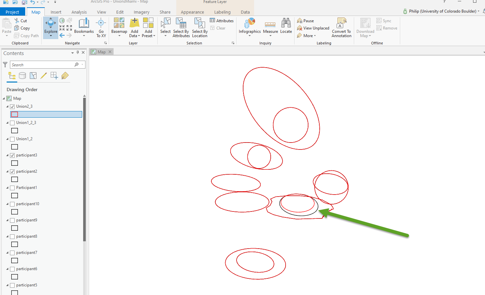Uncheck the Union2_3 layer

point(12,106)
